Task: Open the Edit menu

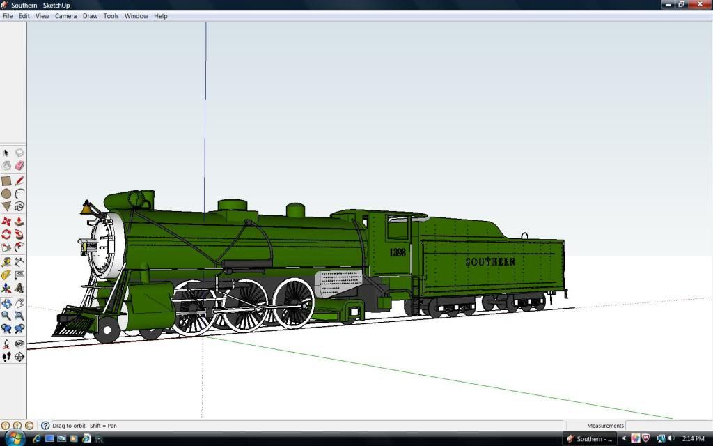Action: tap(24, 16)
